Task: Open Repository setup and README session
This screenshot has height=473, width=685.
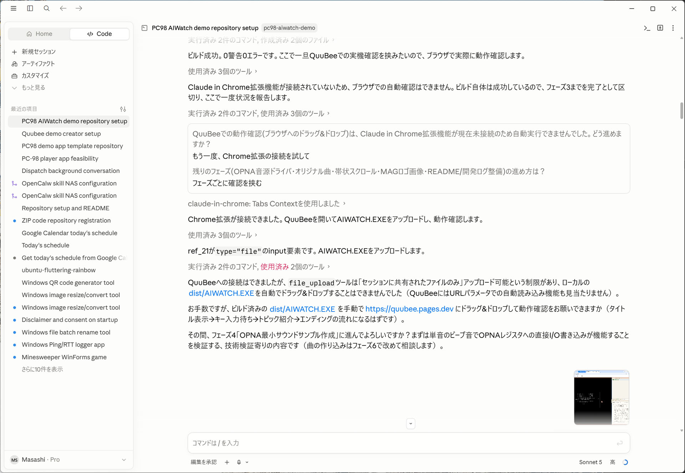Action: (68, 208)
